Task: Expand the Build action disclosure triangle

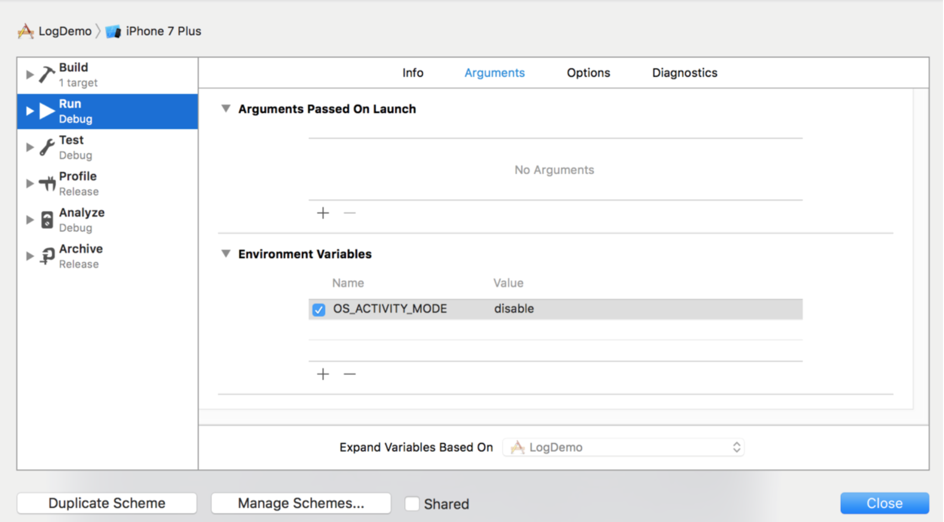Action: pyautogui.click(x=30, y=75)
